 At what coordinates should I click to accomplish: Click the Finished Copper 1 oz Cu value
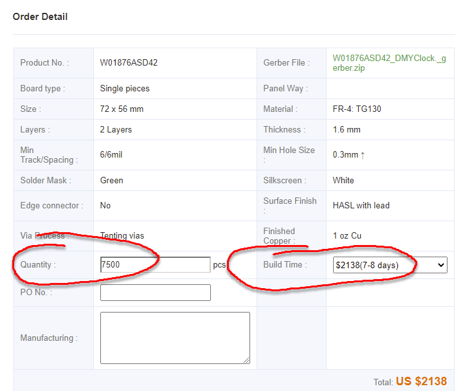[347, 236]
